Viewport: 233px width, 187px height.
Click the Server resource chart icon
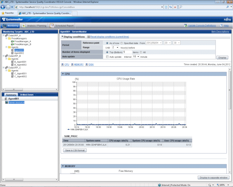point(7,102)
